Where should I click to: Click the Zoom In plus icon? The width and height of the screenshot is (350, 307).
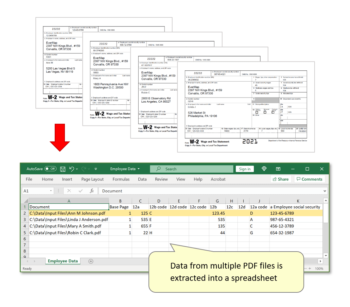pos(309,268)
